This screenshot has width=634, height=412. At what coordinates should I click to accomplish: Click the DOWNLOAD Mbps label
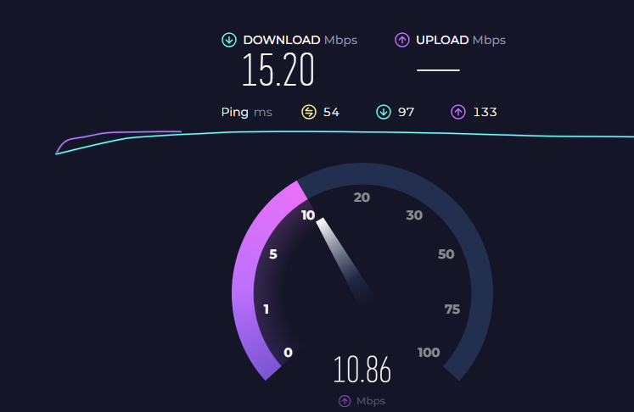tap(300, 40)
